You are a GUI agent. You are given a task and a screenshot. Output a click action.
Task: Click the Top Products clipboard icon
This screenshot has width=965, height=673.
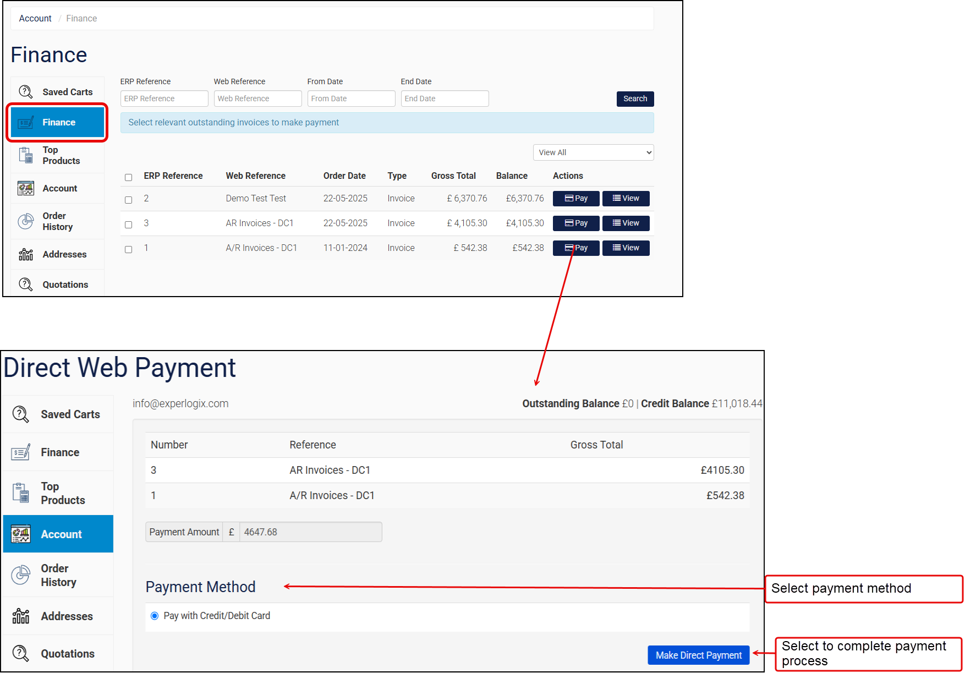(x=25, y=155)
